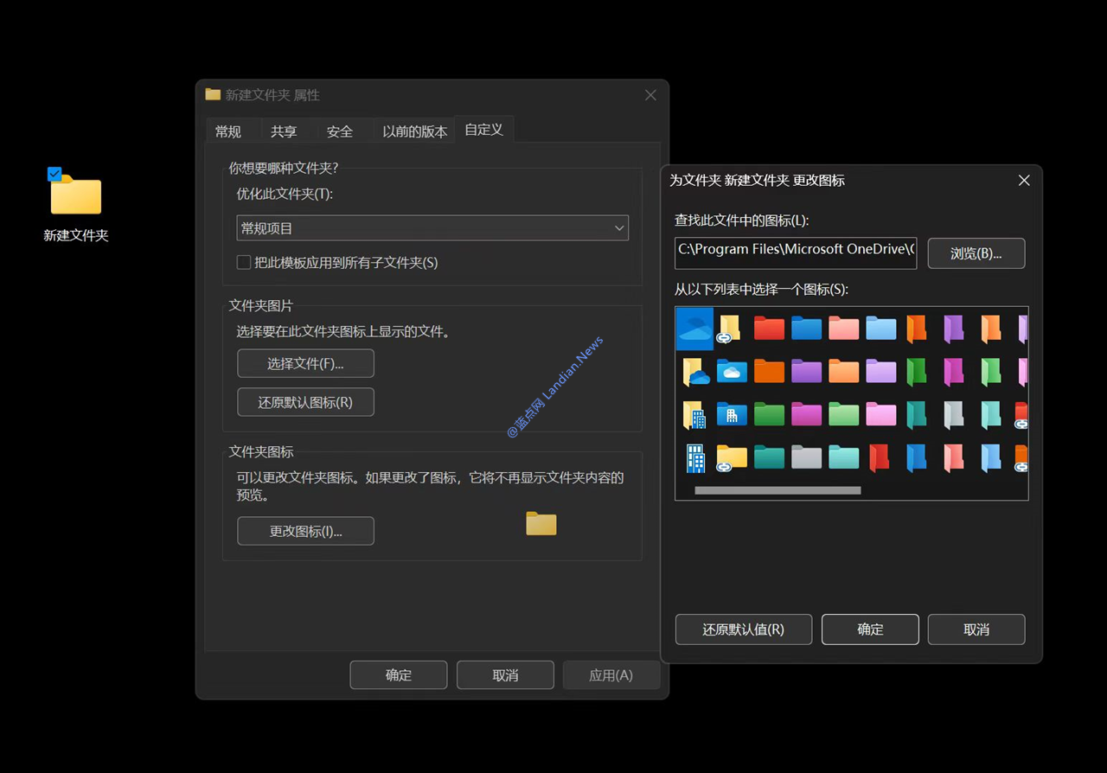This screenshot has height=773, width=1107.
Task: Select the blue folder with white building
Action: coord(732,415)
